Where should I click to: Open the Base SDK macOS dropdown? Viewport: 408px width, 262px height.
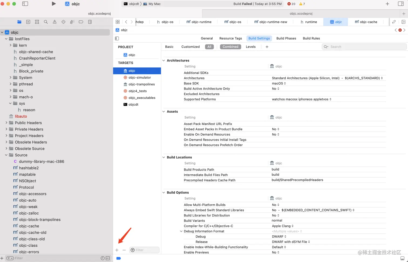tap(279, 83)
